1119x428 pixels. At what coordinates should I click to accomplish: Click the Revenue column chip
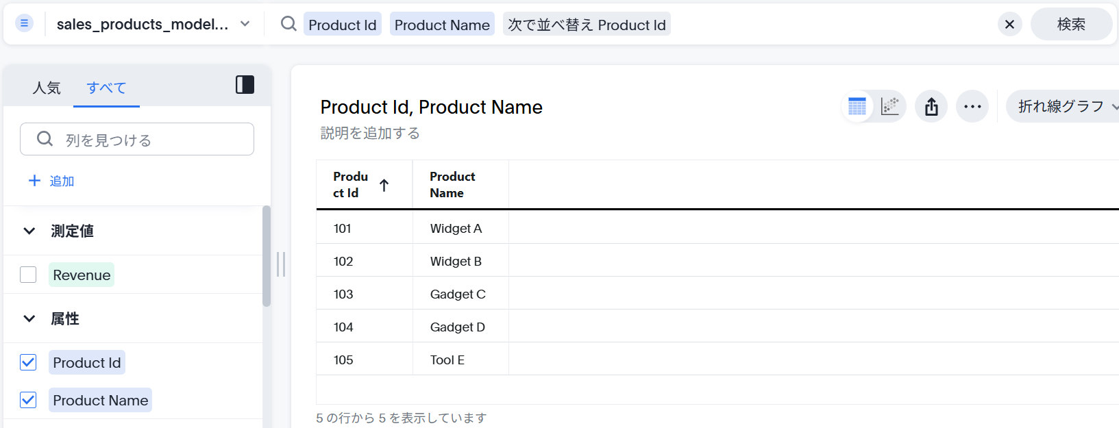(x=82, y=275)
